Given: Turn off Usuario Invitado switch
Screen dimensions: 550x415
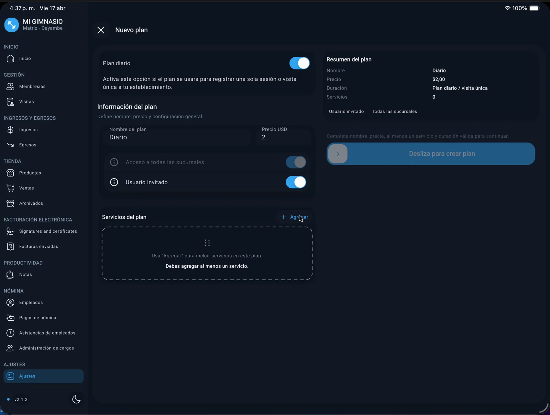Looking at the screenshot, I should (296, 182).
